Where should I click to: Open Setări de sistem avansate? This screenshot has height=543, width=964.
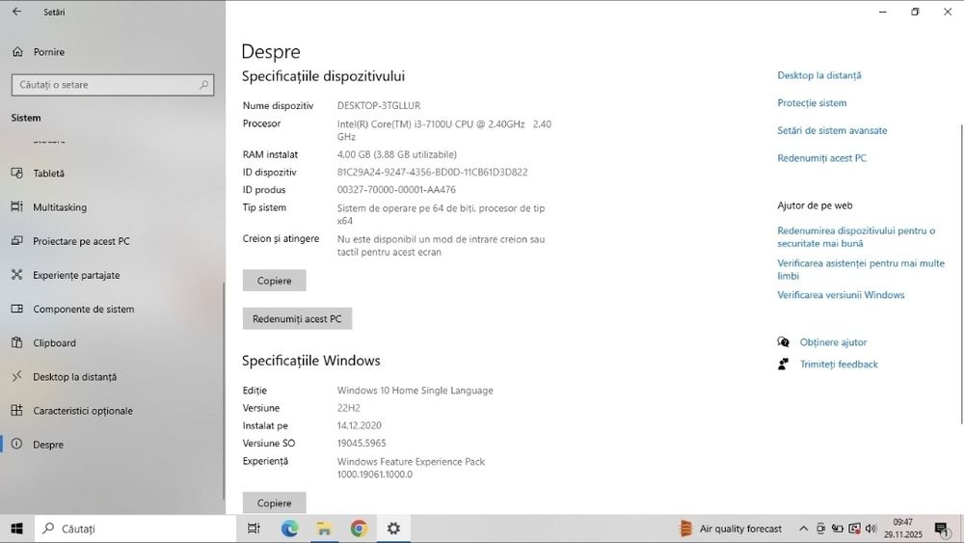click(832, 130)
